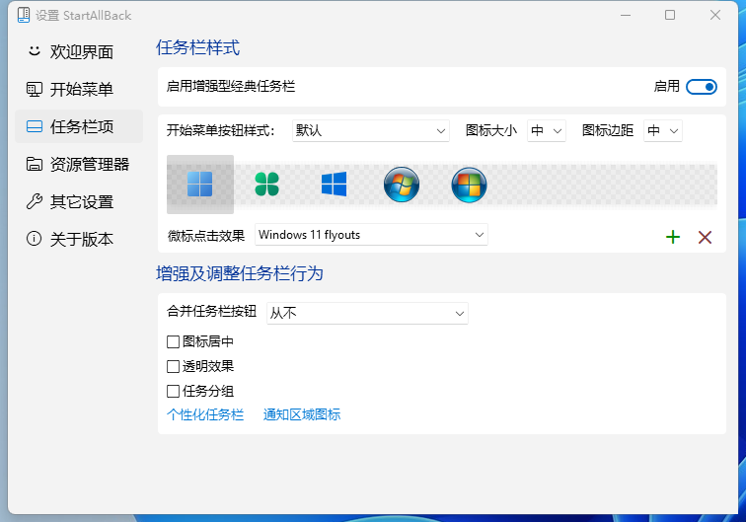Screen dimensions: 746x522
Task: Choose the green clover start button icon
Action: coord(266,184)
